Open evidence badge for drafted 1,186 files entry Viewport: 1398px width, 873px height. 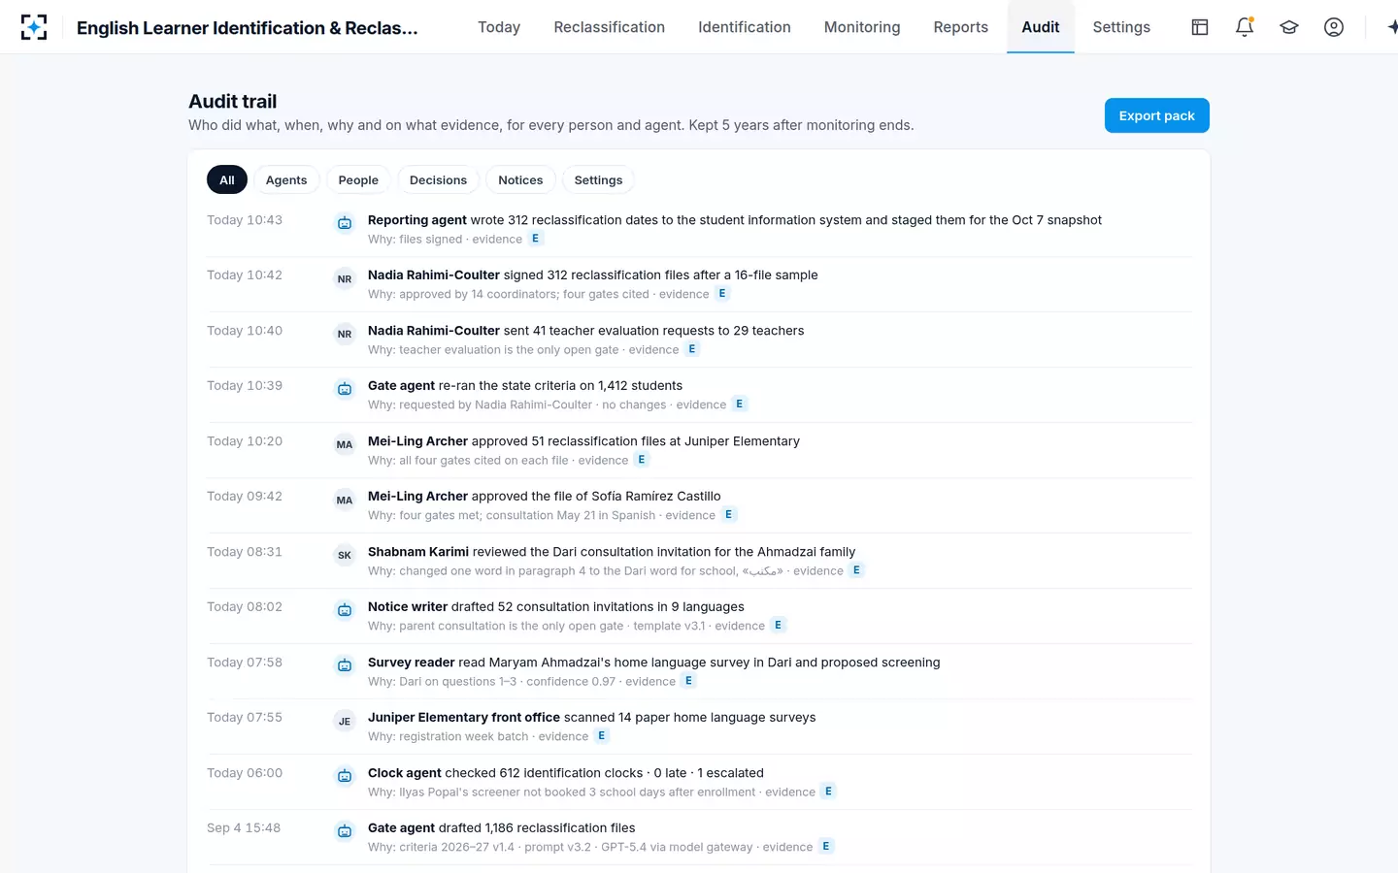(826, 847)
